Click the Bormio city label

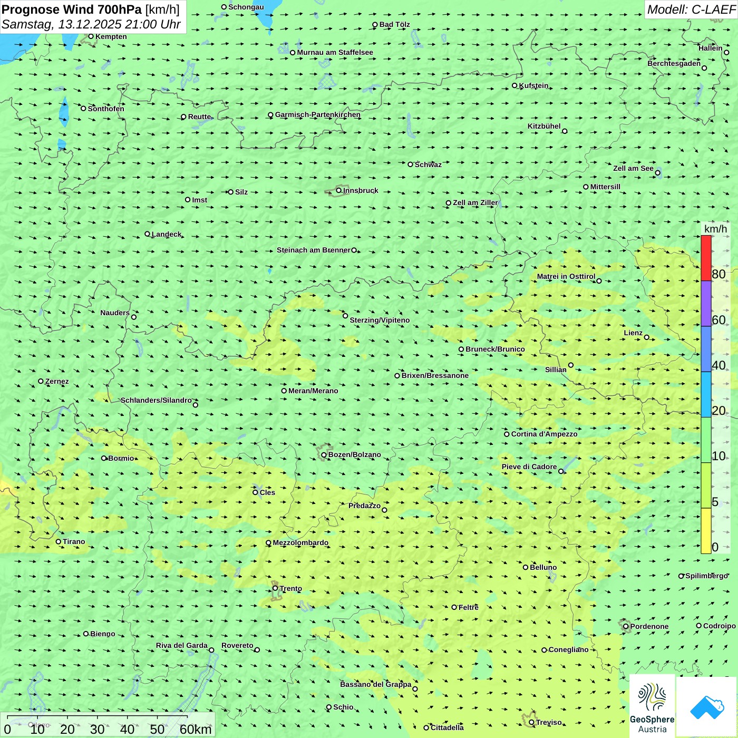pyautogui.click(x=121, y=458)
